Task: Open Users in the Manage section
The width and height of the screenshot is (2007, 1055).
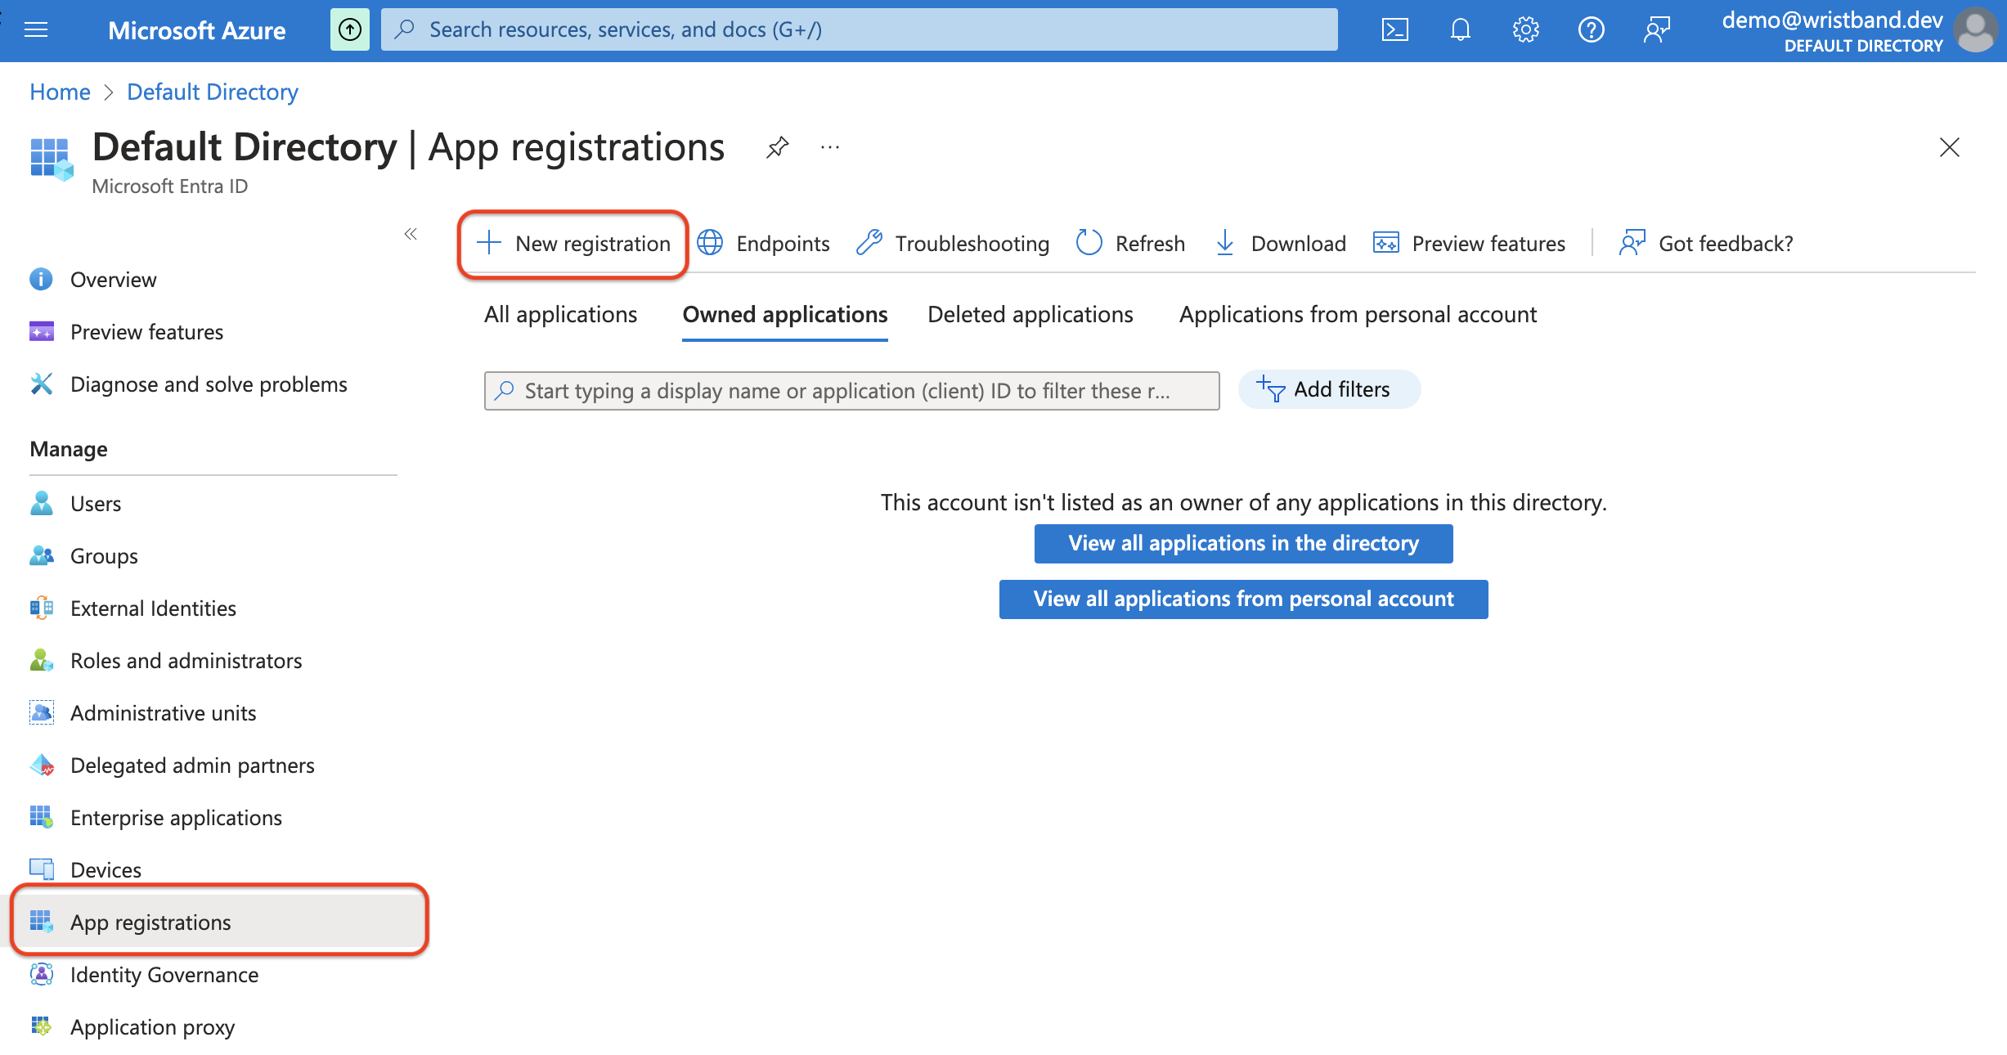Action: pyautogui.click(x=75, y=504)
